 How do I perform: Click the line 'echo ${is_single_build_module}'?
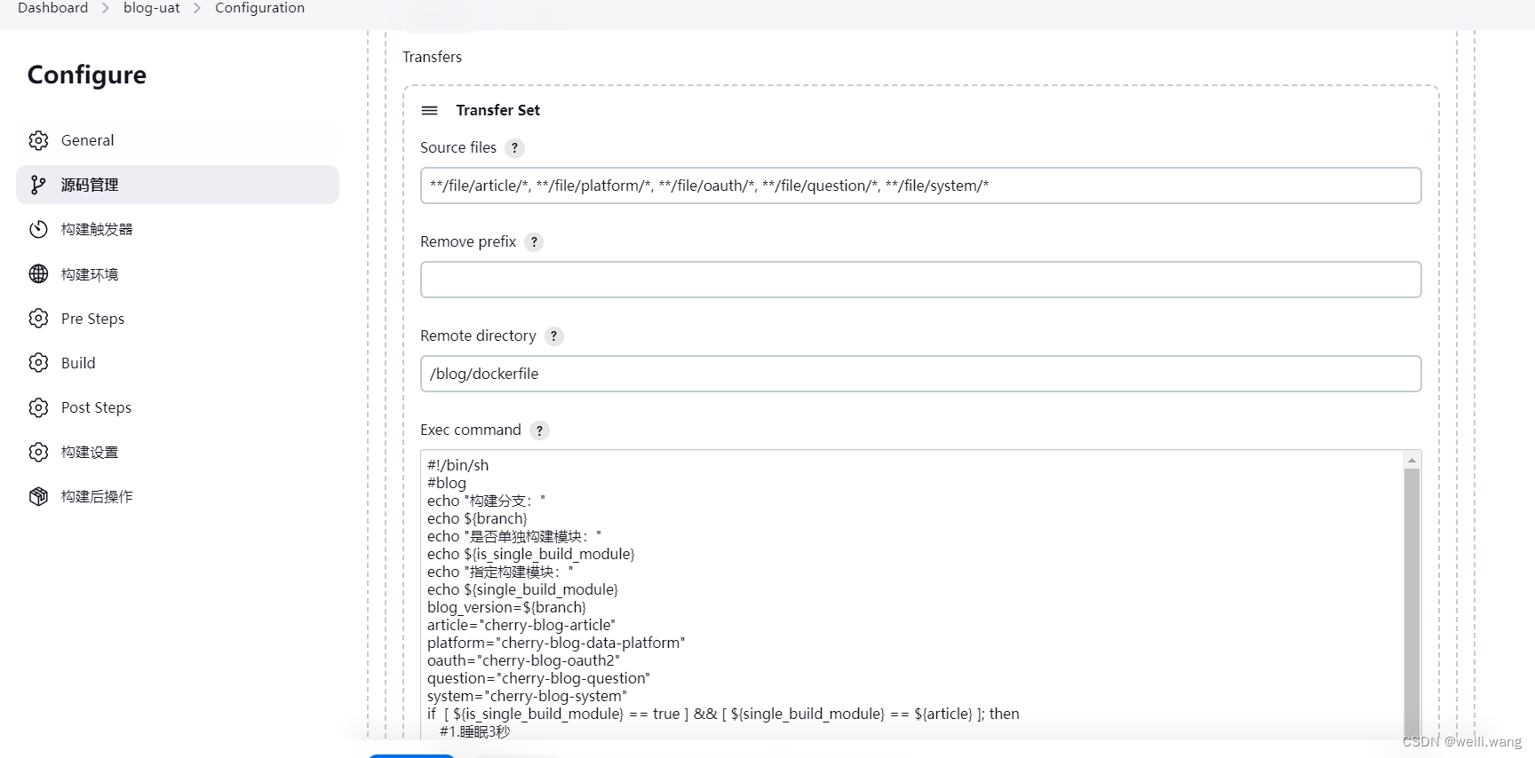click(x=530, y=554)
